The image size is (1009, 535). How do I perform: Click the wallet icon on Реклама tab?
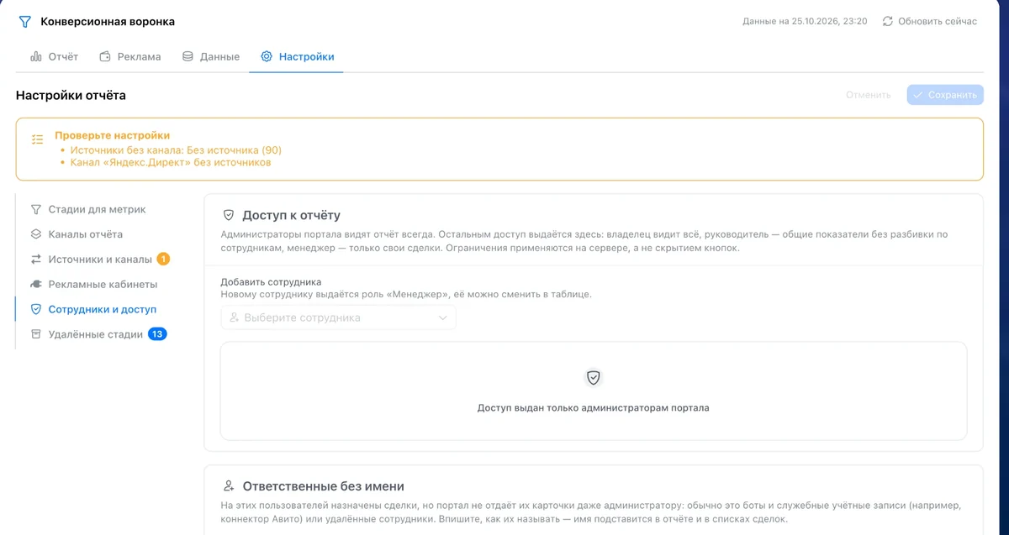click(105, 57)
